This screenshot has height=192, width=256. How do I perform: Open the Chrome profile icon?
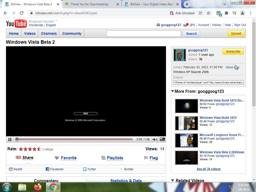point(242,13)
